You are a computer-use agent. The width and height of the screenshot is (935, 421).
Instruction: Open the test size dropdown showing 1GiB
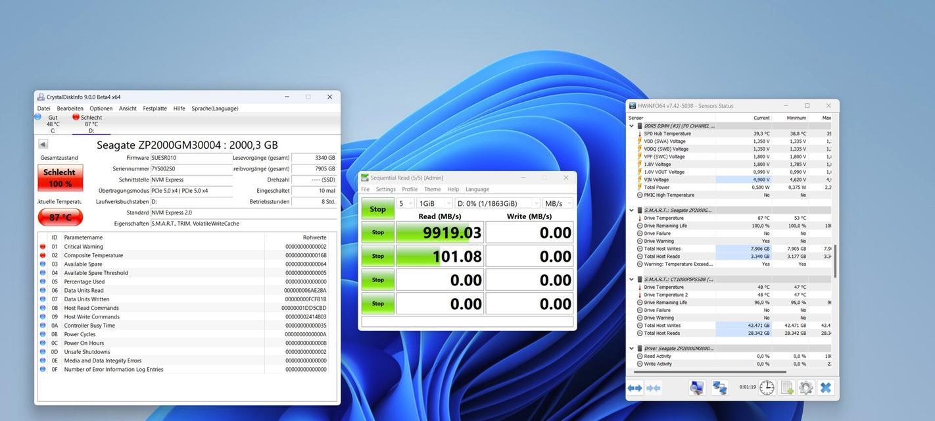point(435,203)
